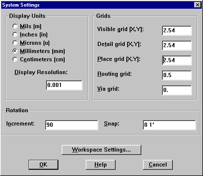This screenshot has height=176, width=203.
Task: Click the Rotation Snap text field
Action: [x=169, y=125]
